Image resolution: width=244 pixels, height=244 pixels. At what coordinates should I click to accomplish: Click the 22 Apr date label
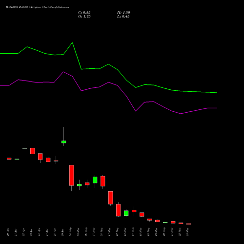[x=23, y=232]
